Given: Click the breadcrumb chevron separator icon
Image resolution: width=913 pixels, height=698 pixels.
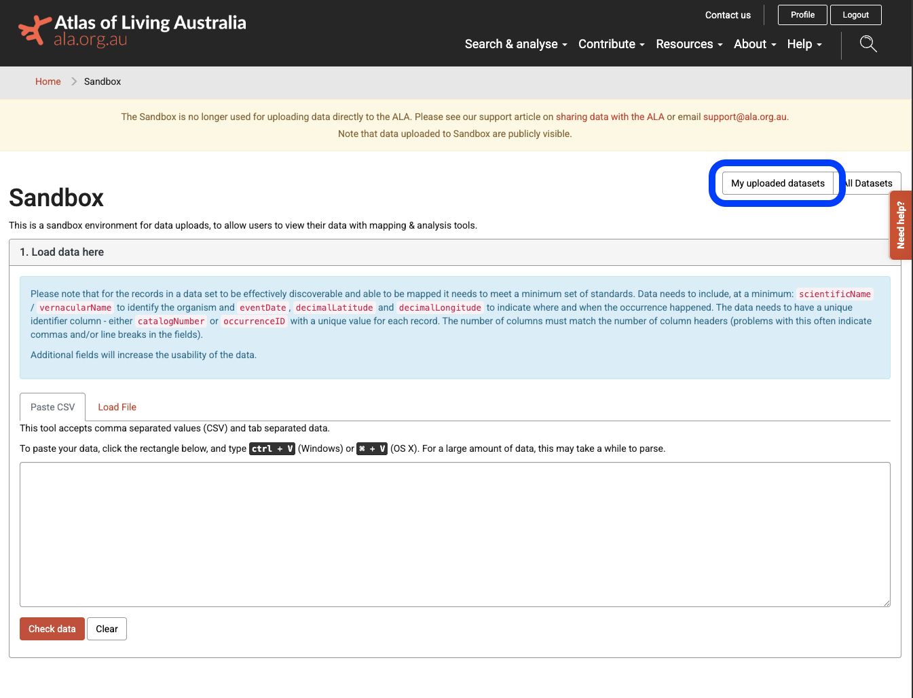Looking at the screenshot, I should pyautogui.click(x=74, y=81).
